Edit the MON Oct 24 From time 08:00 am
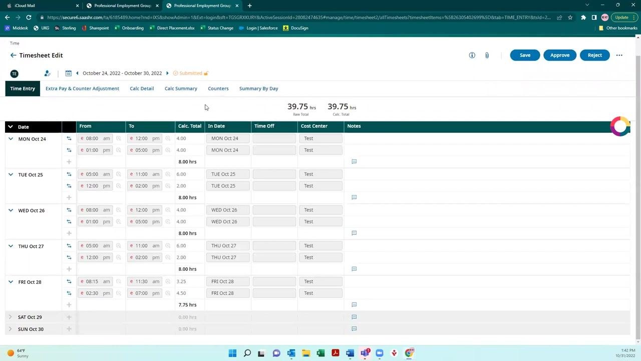The image size is (641, 361). 95,138
